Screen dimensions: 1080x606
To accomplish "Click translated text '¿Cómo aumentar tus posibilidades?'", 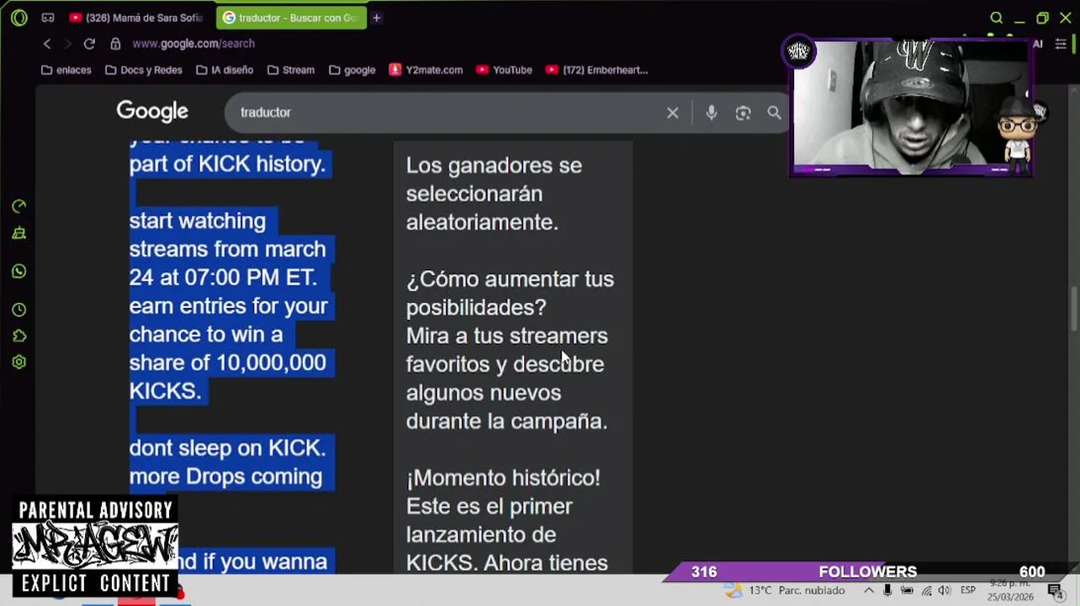I will (510, 293).
